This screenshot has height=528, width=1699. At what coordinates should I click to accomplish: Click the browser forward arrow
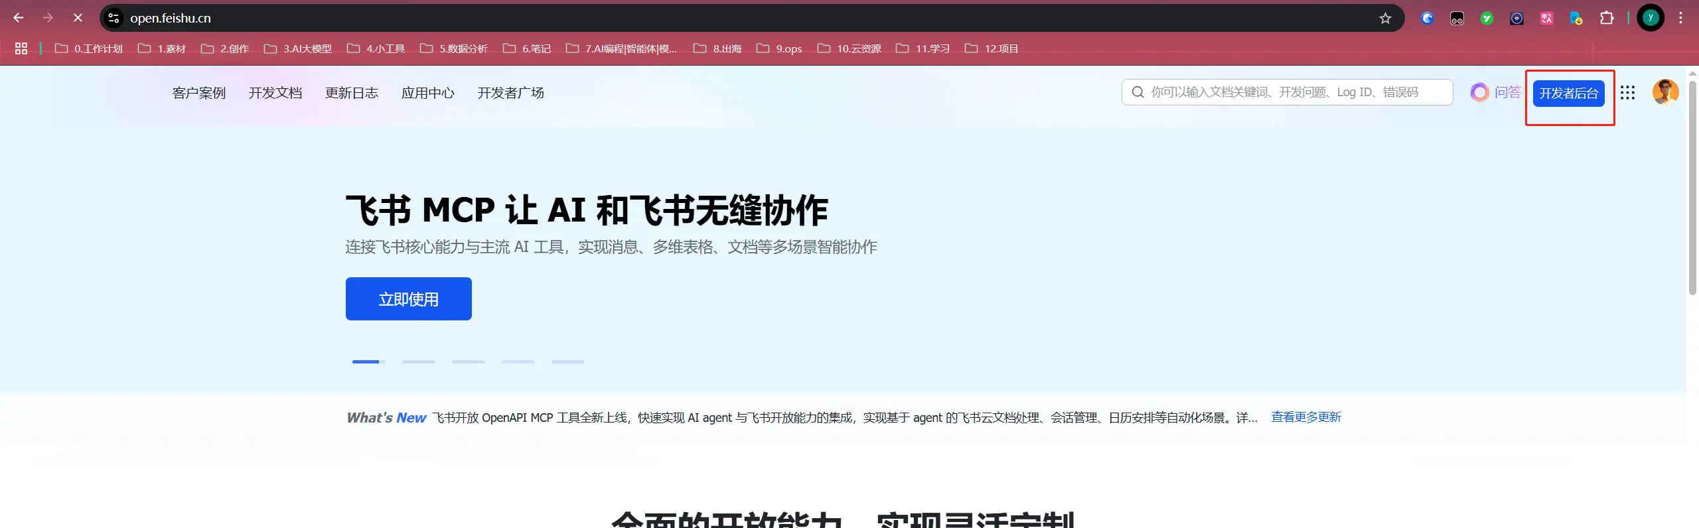[48, 18]
